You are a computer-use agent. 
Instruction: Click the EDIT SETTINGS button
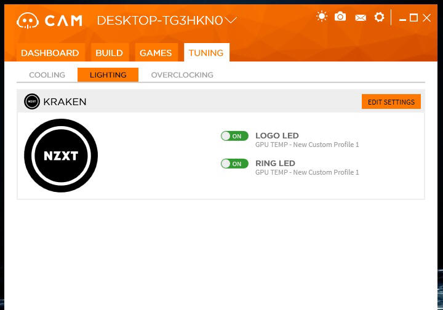click(x=391, y=101)
